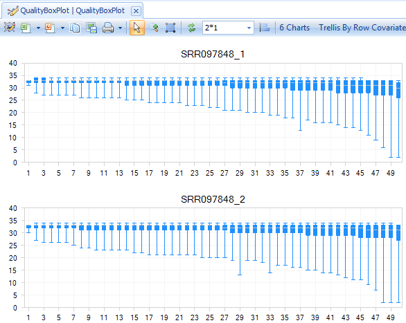Click the 6 Charts label
The image size is (406, 323).
pyautogui.click(x=294, y=28)
